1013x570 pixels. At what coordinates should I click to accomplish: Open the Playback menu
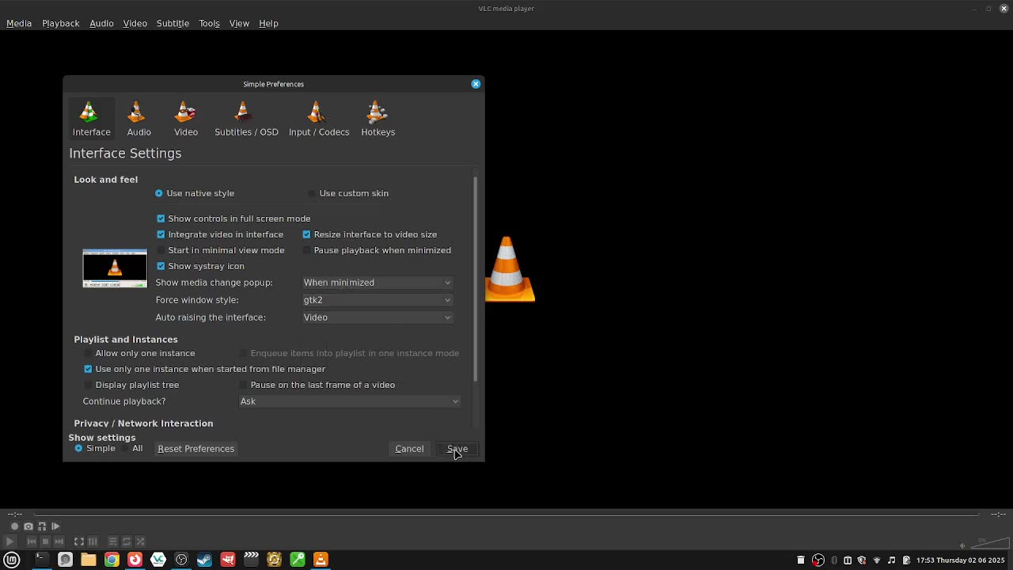pos(61,23)
